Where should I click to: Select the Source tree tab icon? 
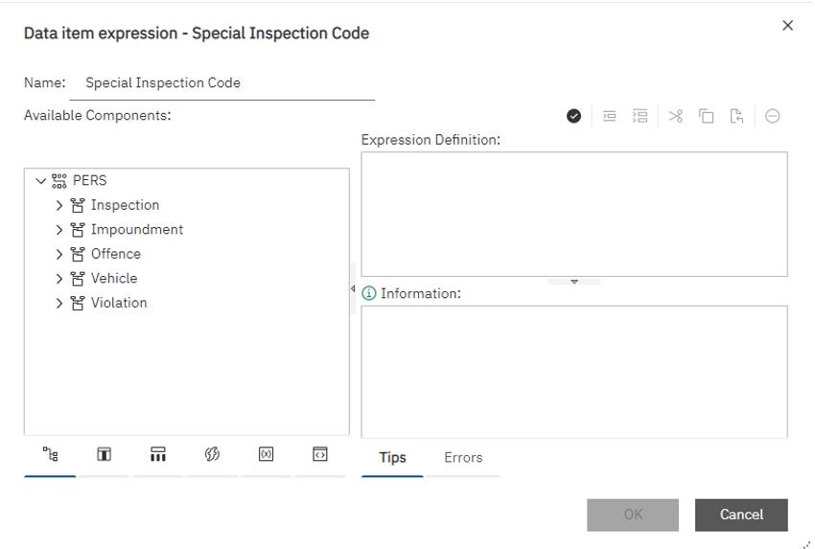coord(50,454)
